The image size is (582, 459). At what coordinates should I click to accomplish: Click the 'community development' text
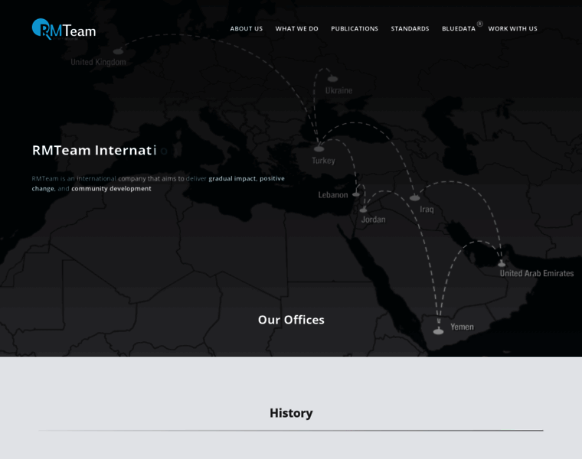coord(111,188)
